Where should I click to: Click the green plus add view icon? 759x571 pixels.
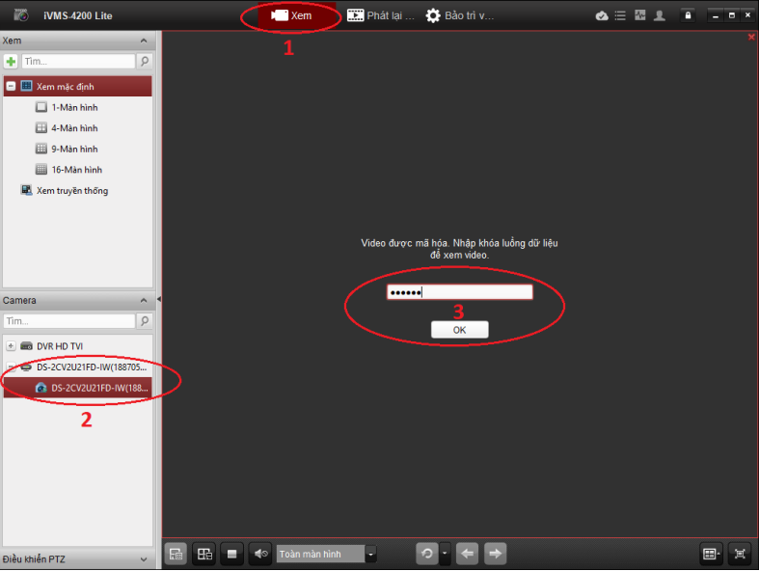11,61
